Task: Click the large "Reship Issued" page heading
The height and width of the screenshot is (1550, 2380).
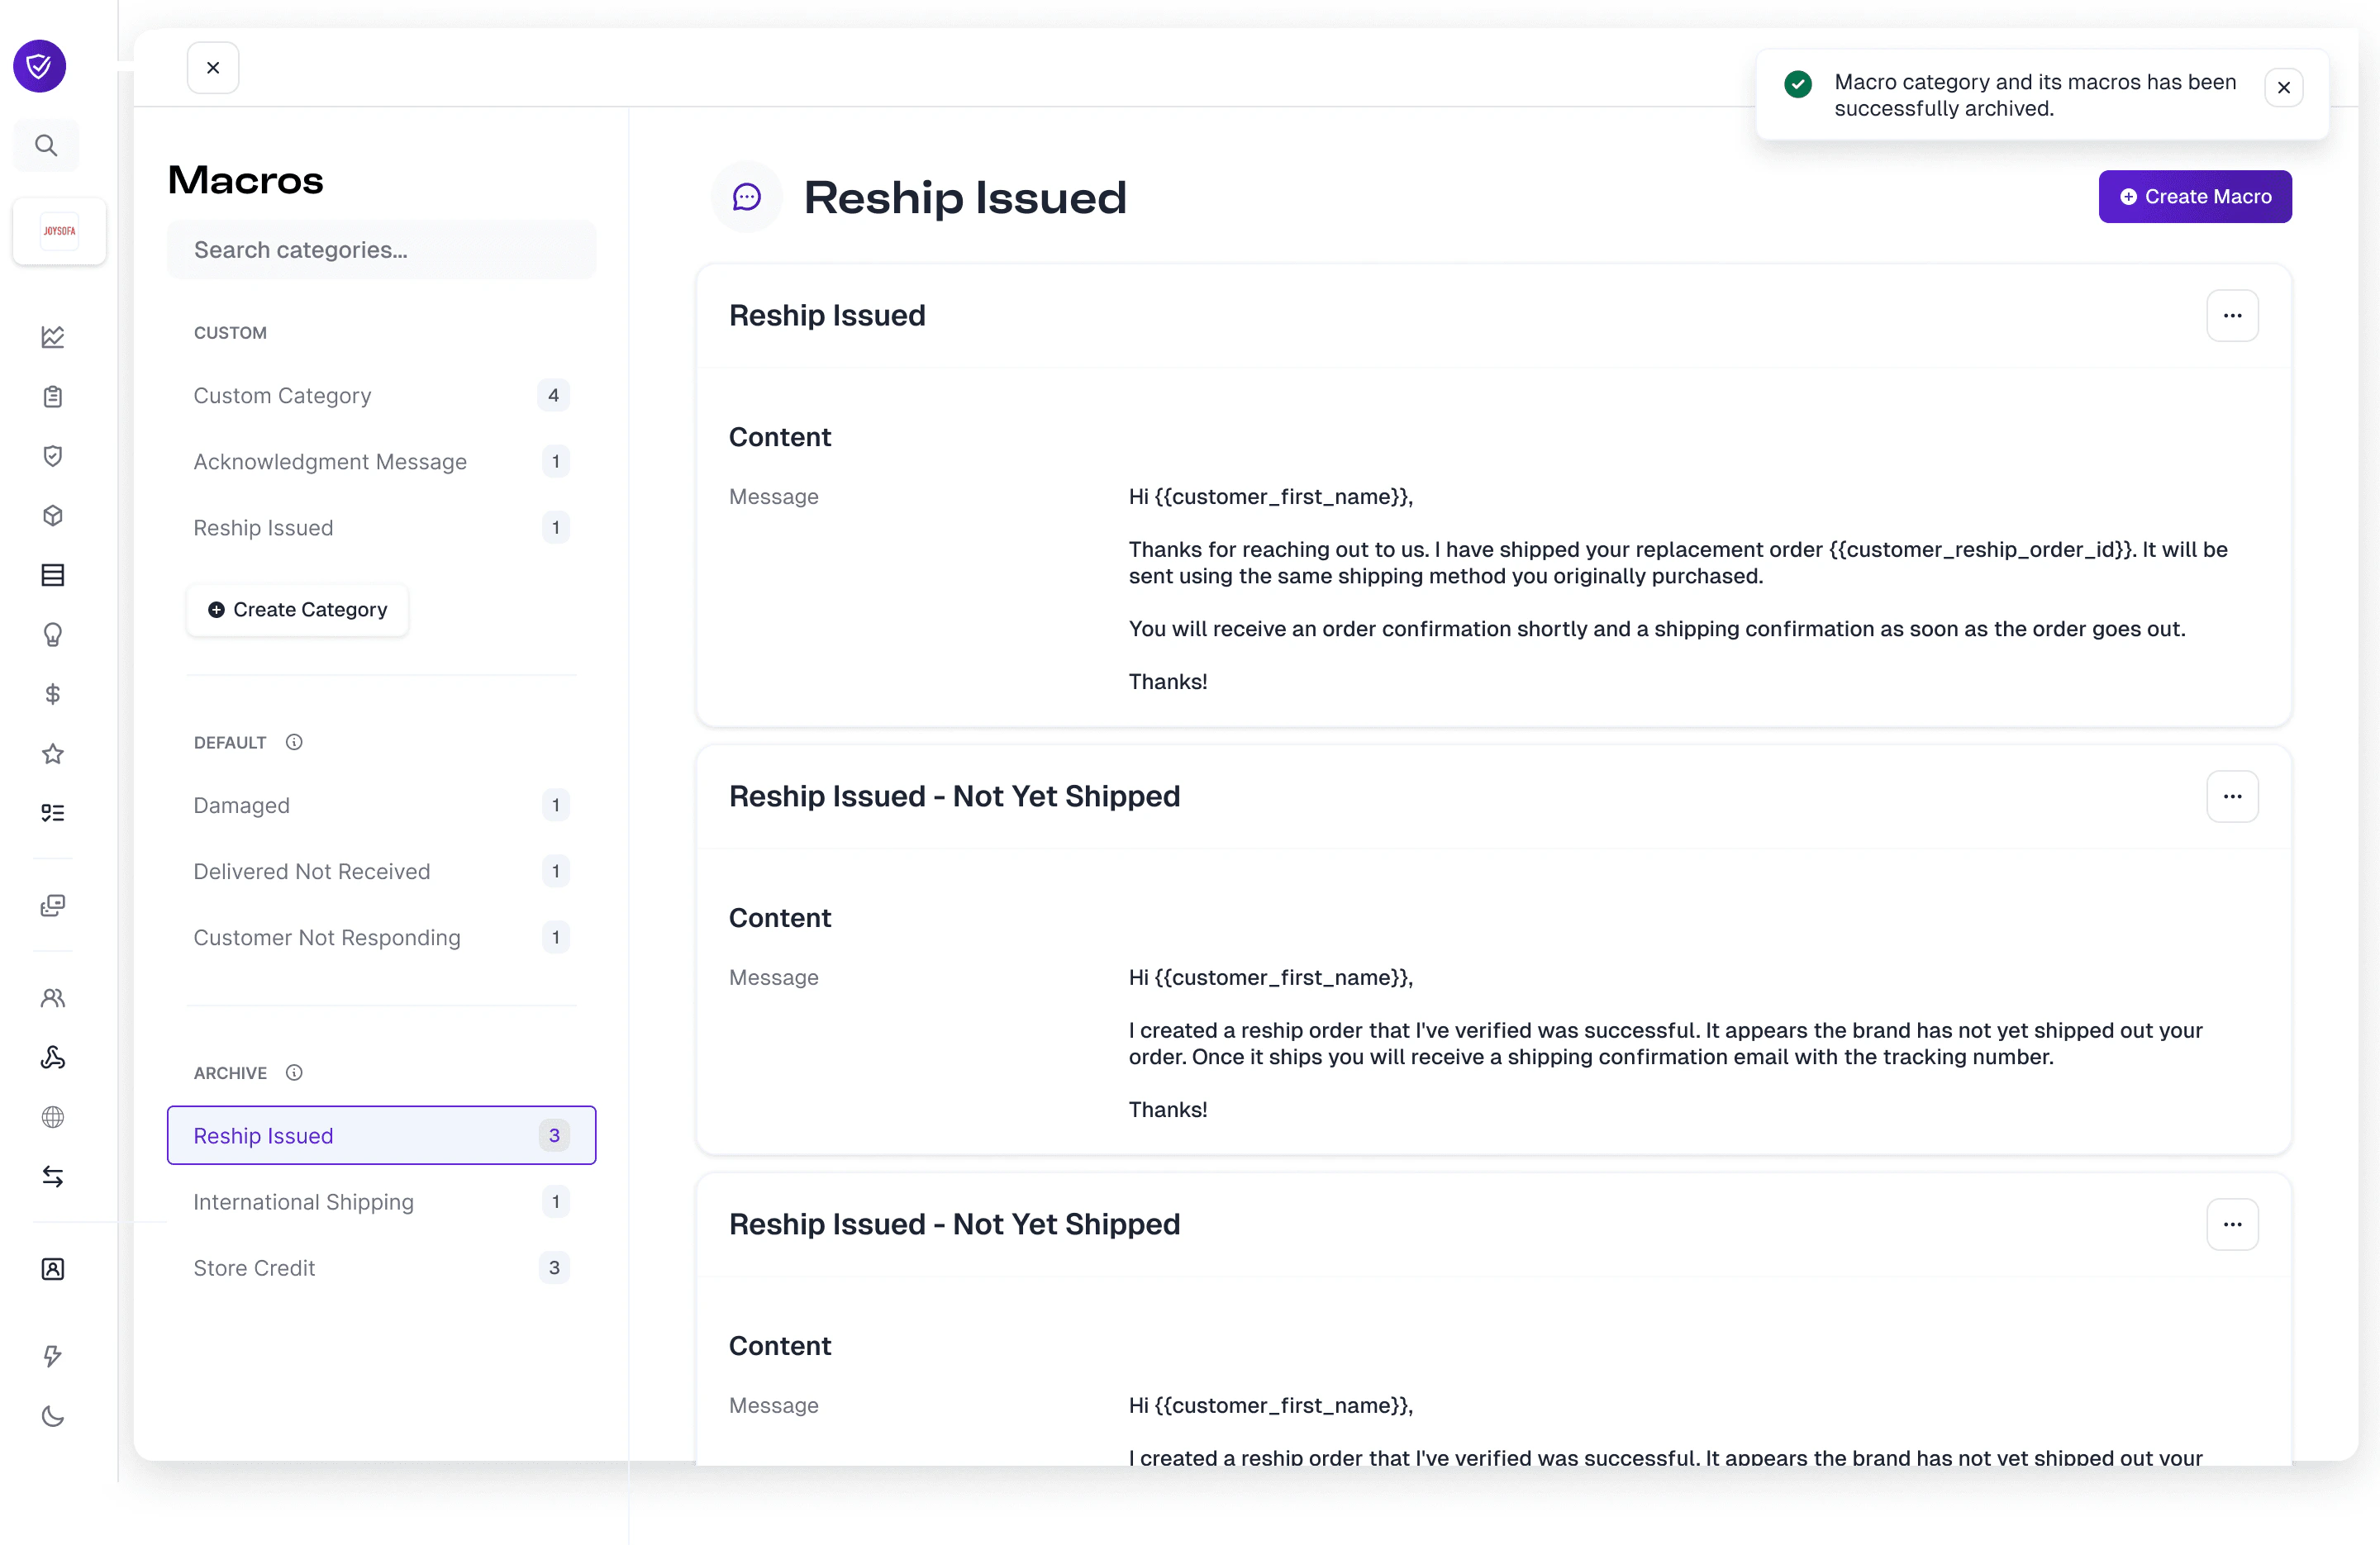Action: pyautogui.click(x=965, y=198)
